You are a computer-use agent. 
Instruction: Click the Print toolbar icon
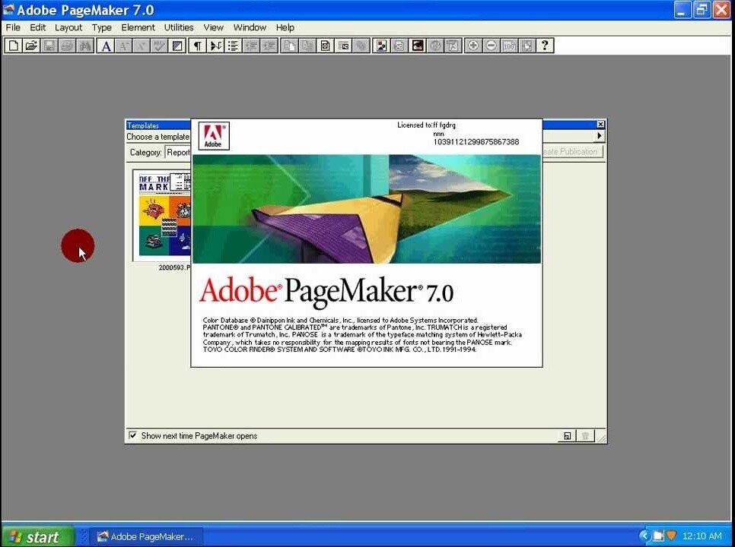pos(67,46)
